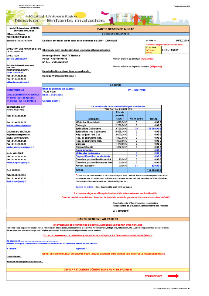This screenshot has height=296, width=209.
Task: Click the pink child figure in banner
Action: [x=112, y=21]
